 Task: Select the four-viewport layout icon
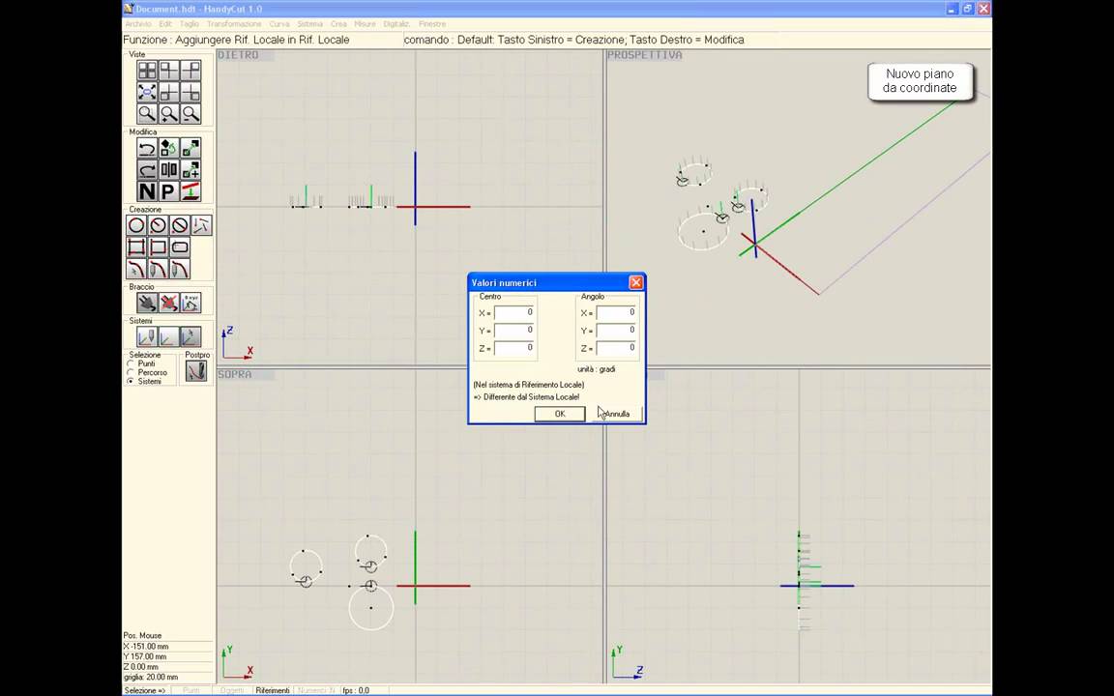click(147, 71)
